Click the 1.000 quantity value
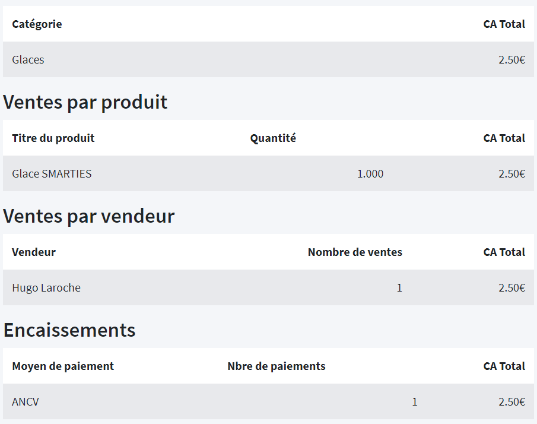 coord(370,174)
